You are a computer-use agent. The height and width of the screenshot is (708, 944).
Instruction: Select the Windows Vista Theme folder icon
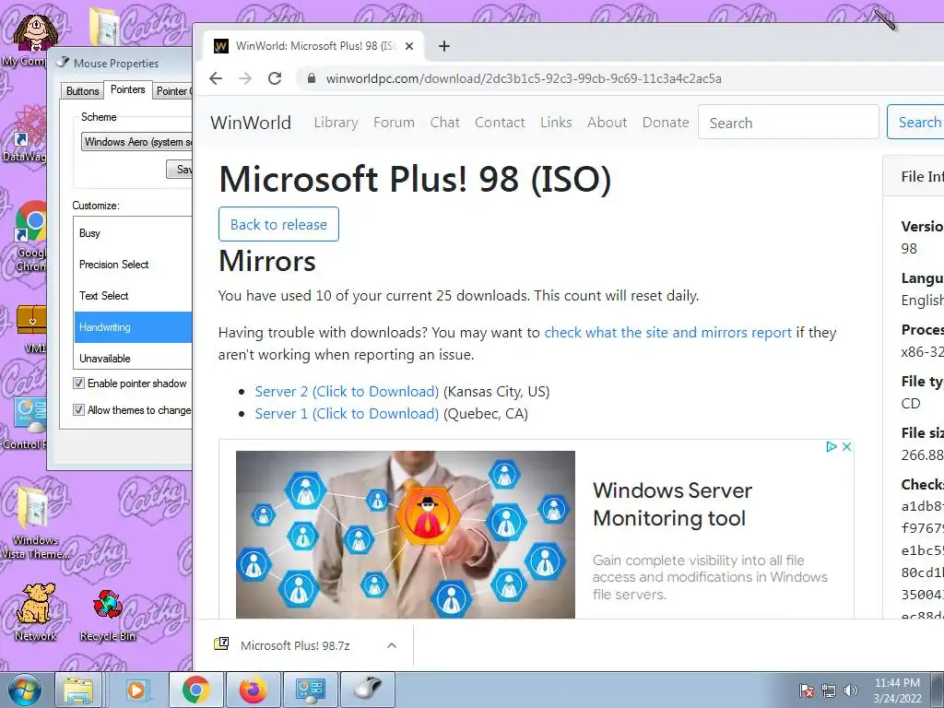point(35,523)
